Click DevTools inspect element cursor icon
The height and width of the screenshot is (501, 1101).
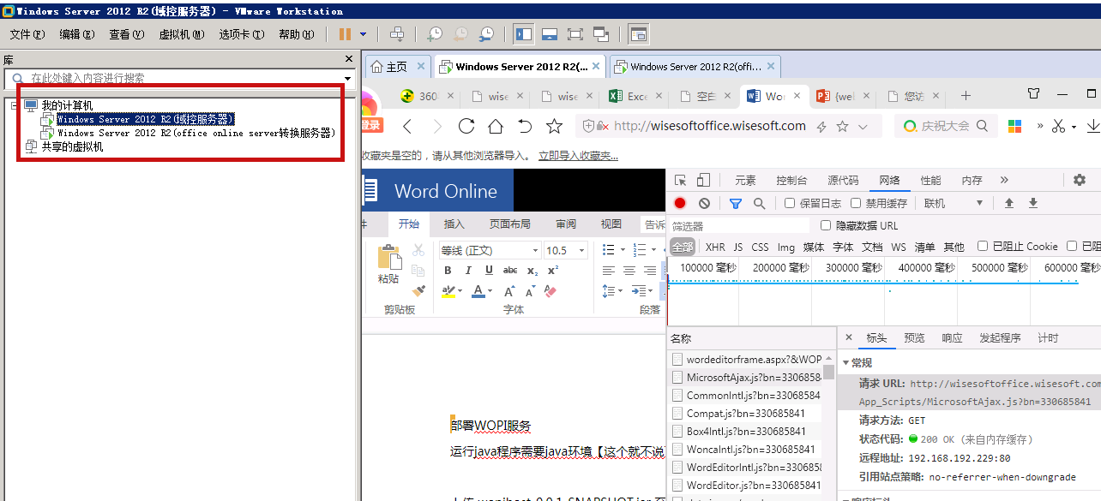tap(681, 180)
